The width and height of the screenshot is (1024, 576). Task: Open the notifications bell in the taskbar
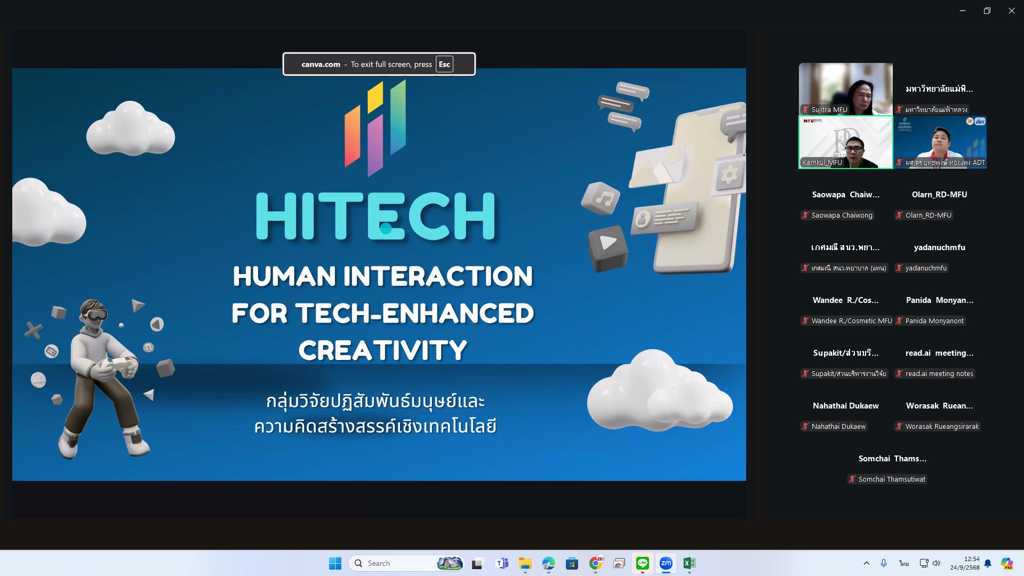(988, 563)
